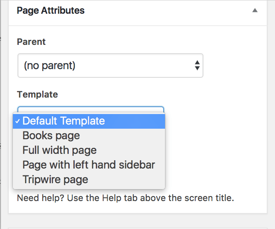275x229 pixels.
Task: Pick the Full width page template
Action: [59, 150]
